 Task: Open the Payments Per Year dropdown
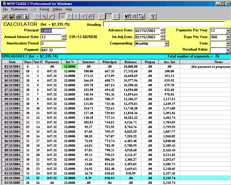(x=228, y=31)
